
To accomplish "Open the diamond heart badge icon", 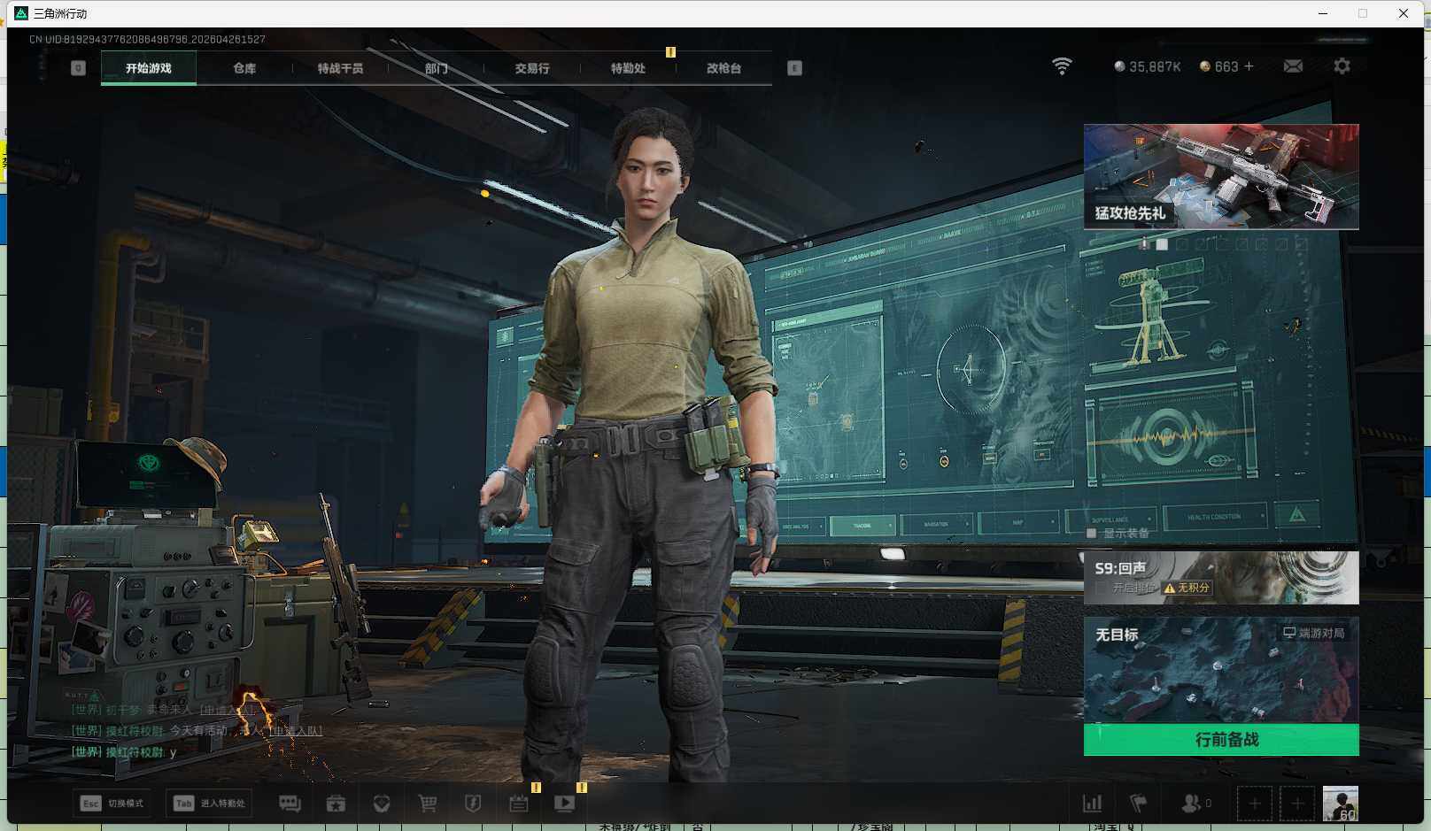I will click(x=382, y=804).
